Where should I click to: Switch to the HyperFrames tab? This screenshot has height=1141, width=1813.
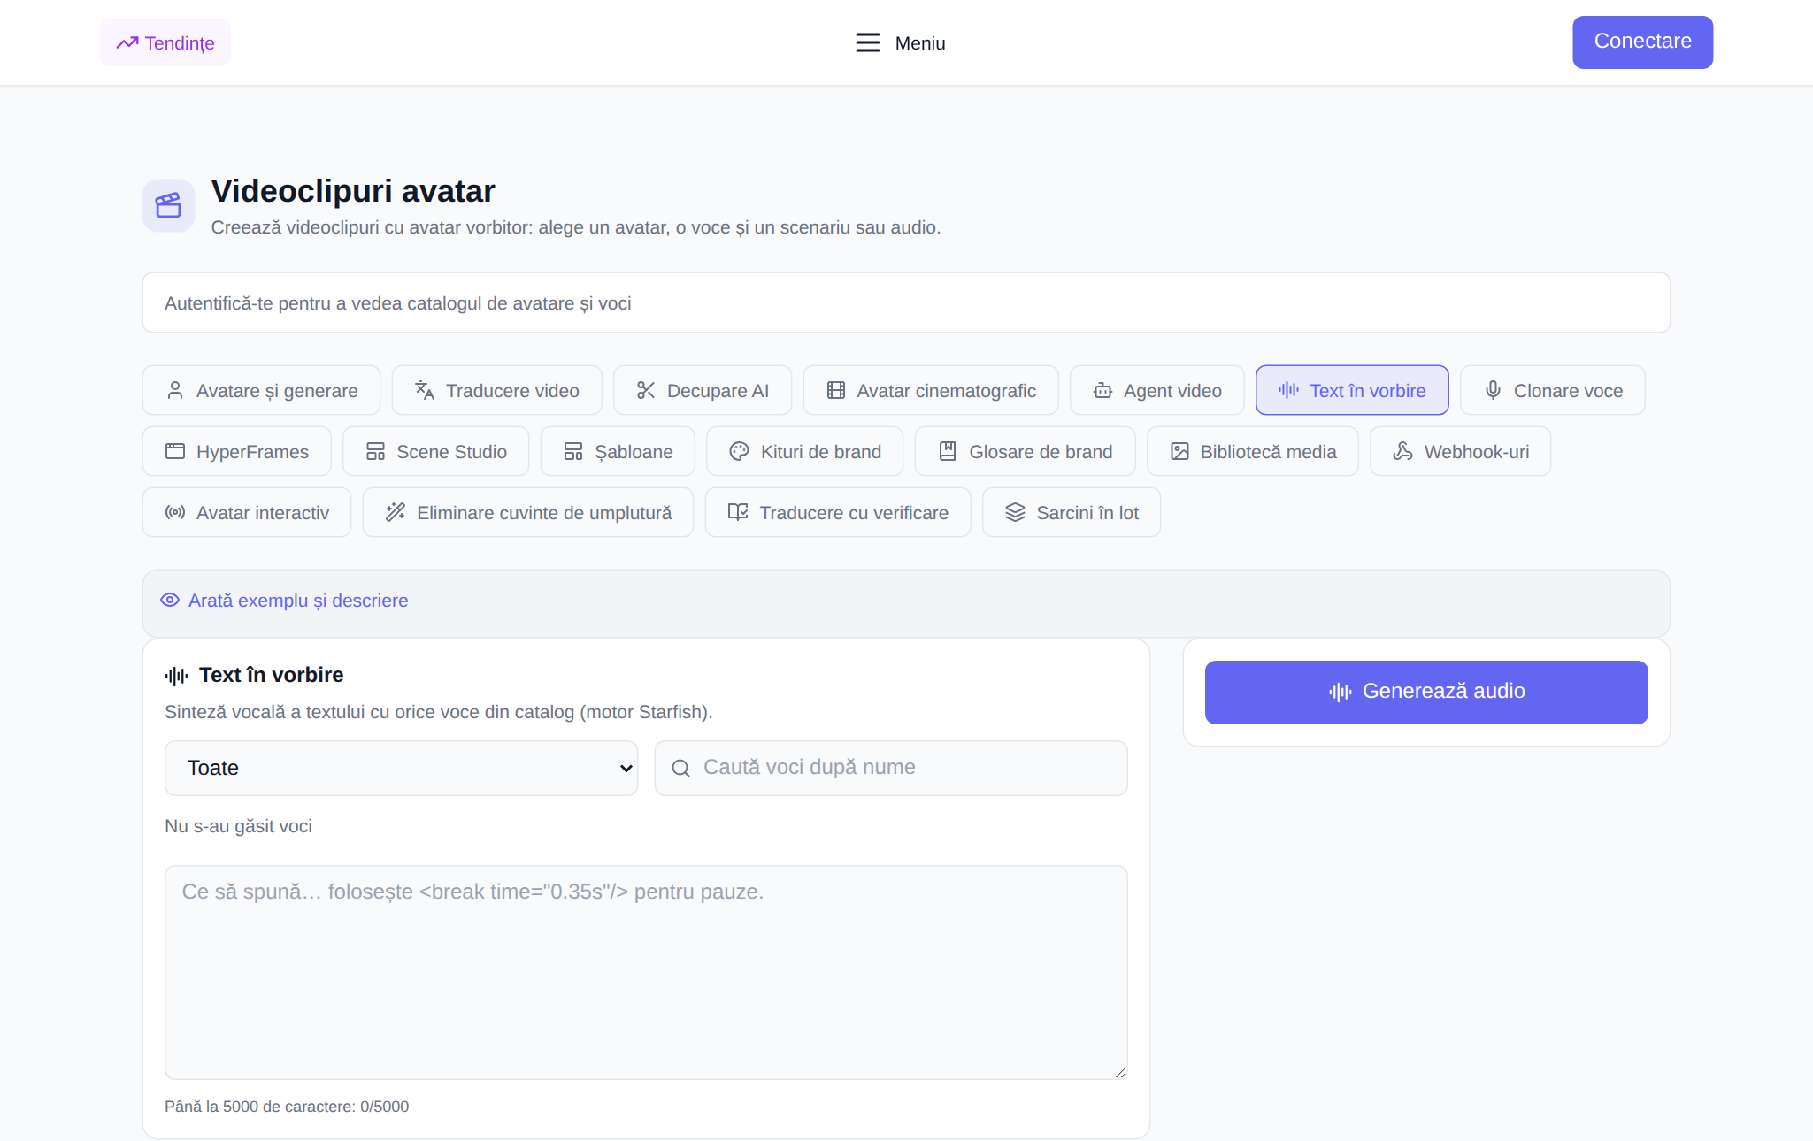(x=237, y=451)
